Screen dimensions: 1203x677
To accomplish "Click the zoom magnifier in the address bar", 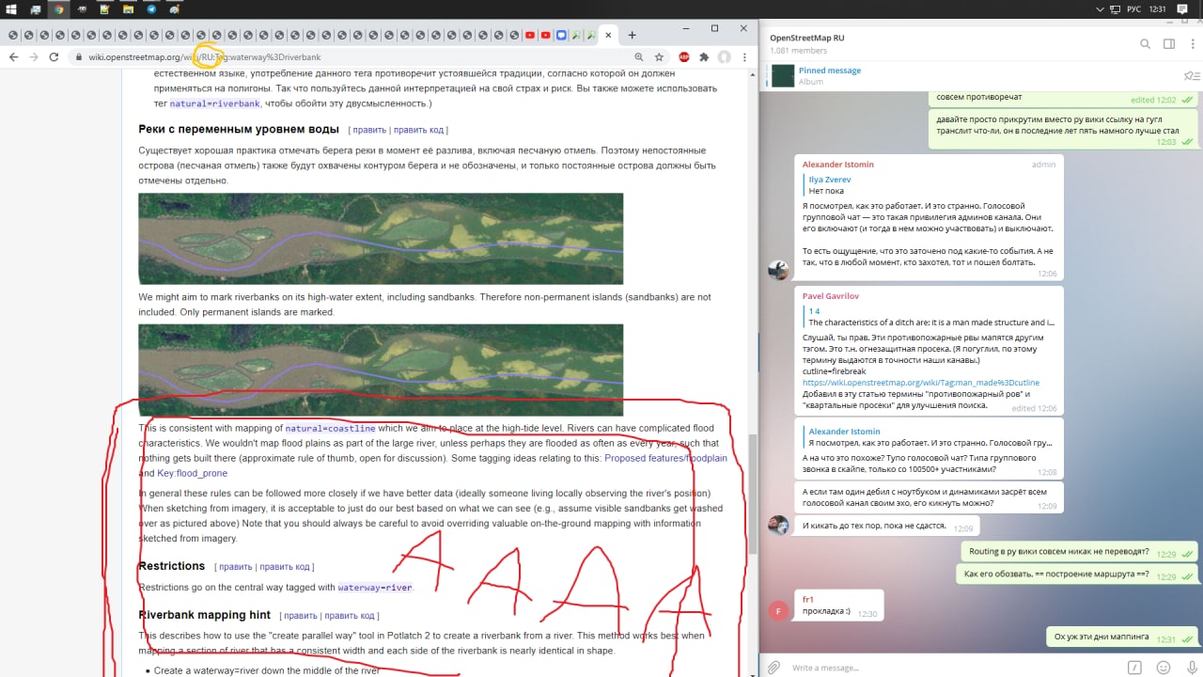I will tap(638, 57).
